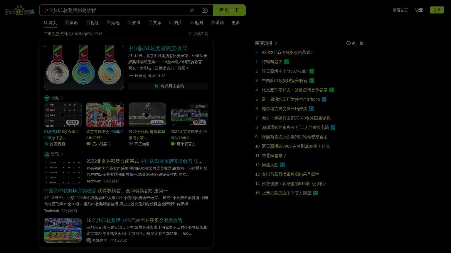Play the 00:12 2022北京冬残奥会 video
The height and width of the screenshot is (253, 451).
(x=190, y=115)
